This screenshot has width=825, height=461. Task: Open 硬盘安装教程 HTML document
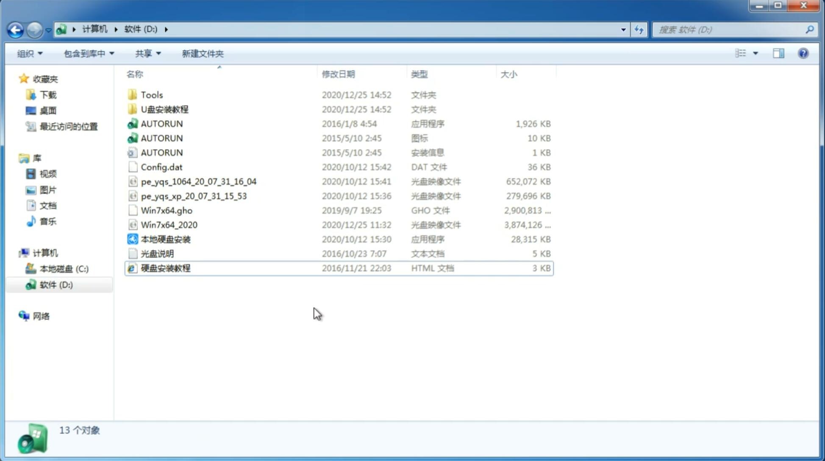tap(165, 268)
